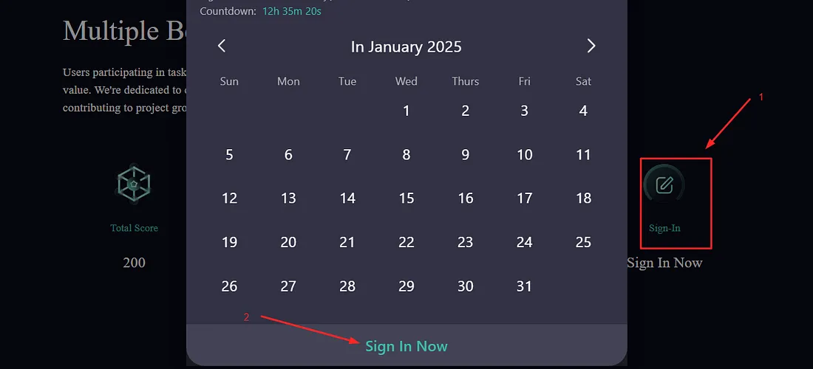Screen dimensions: 813x369
Task: Select January 23 on Thursday column
Action: pyautogui.click(x=466, y=242)
